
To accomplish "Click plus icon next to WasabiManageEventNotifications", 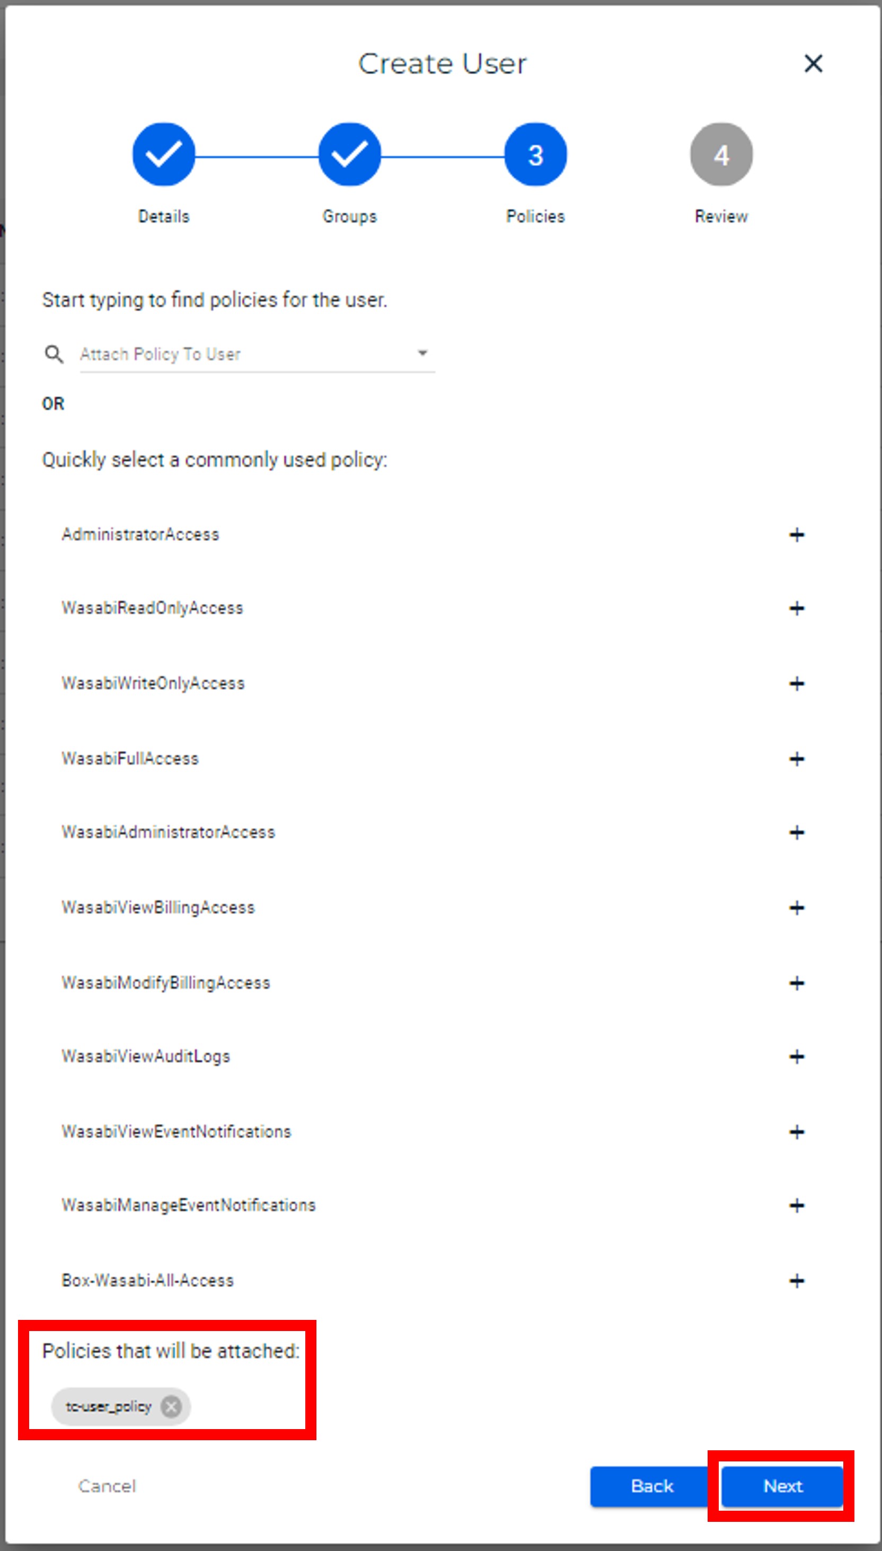I will [797, 1206].
